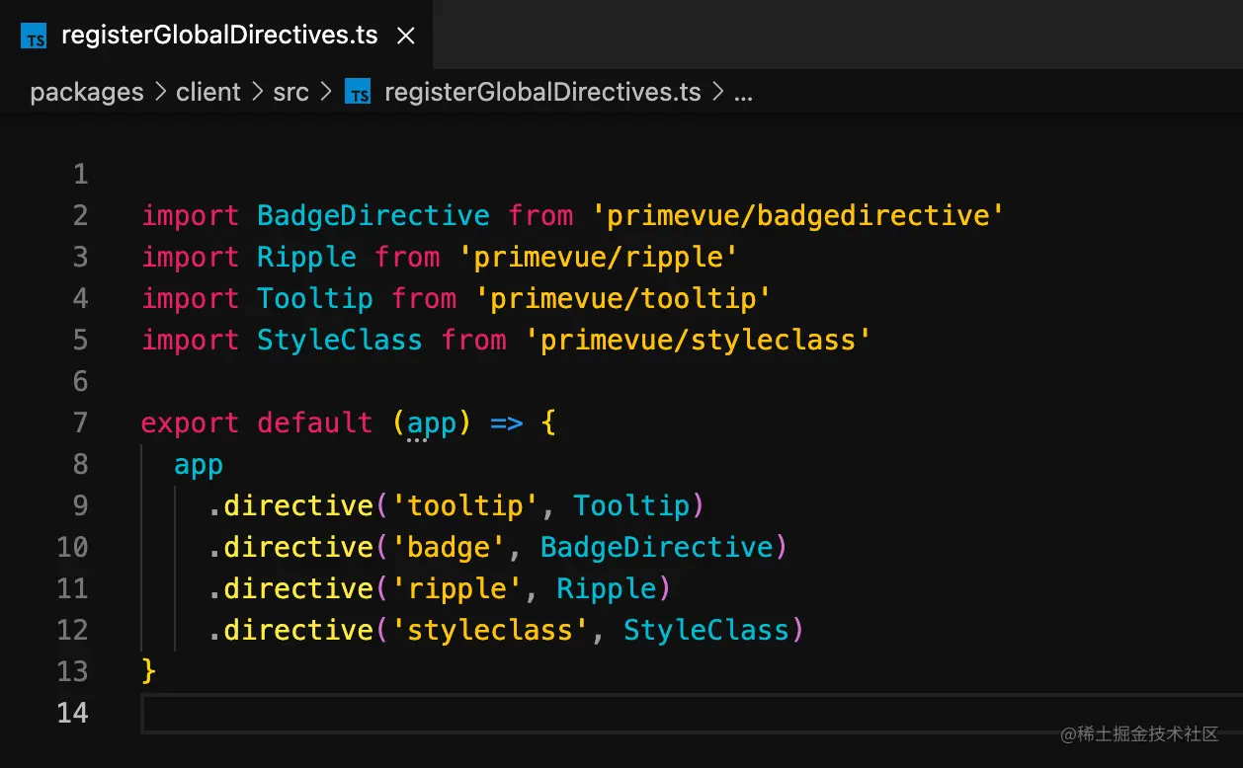
Task: Click the TypeScript icon in the tab
Action: [x=34, y=37]
